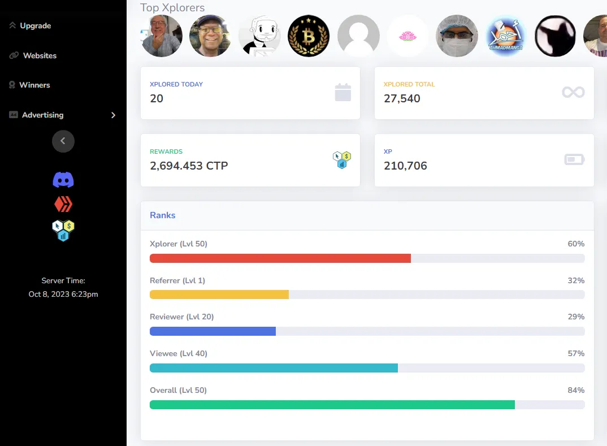Click the Referrer (Lvl 1) rank label
This screenshot has width=607, height=446.
[177, 280]
